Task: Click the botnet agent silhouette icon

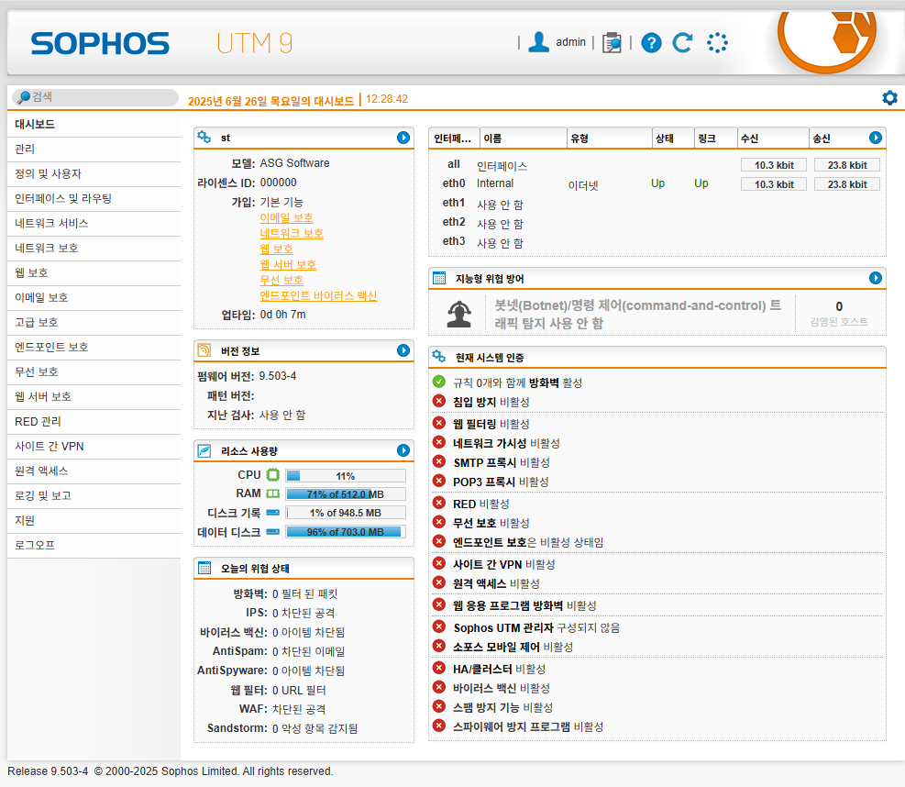Action: click(x=459, y=314)
